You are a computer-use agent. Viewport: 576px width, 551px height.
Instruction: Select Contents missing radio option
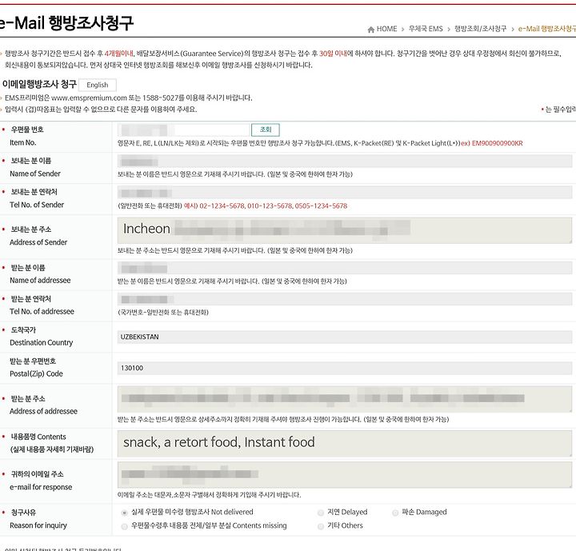[125, 526]
